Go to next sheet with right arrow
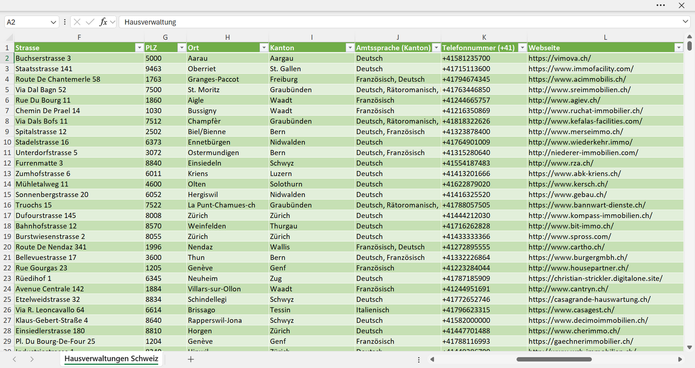The width and height of the screenshot is (695, 368). [x=32, y=359]
